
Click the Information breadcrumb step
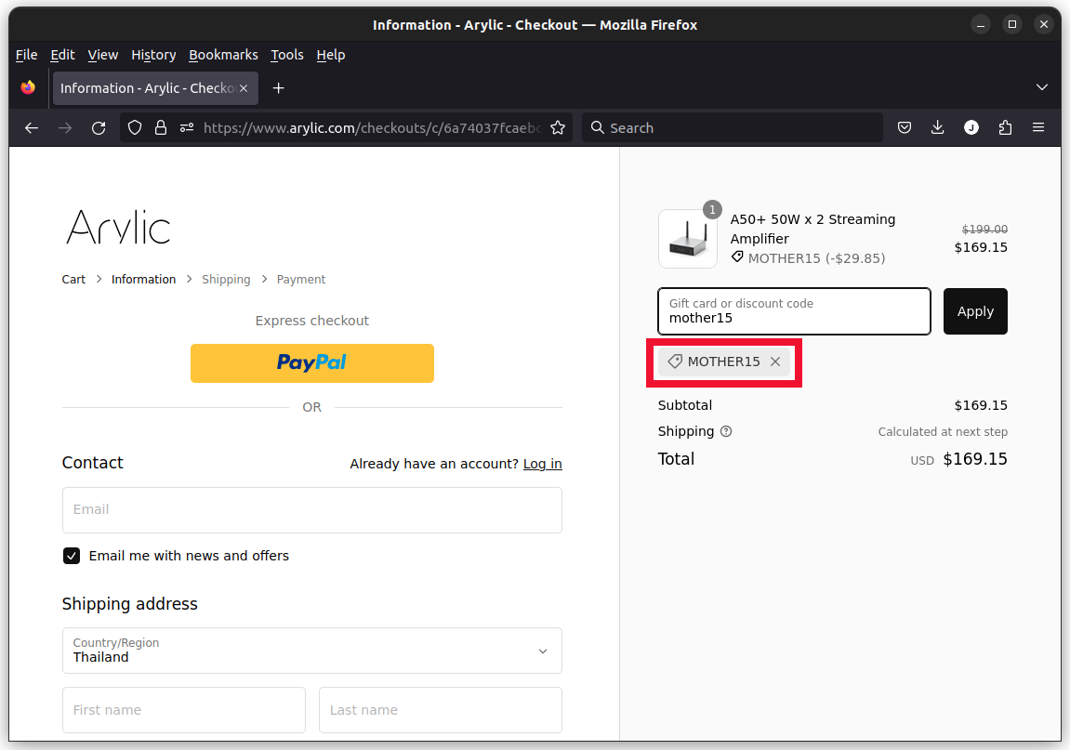point(143,279)
